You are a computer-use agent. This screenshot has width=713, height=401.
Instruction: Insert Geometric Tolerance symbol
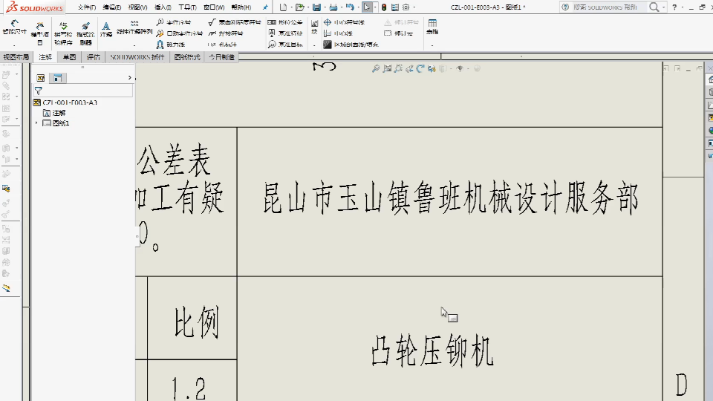(285, 22)
